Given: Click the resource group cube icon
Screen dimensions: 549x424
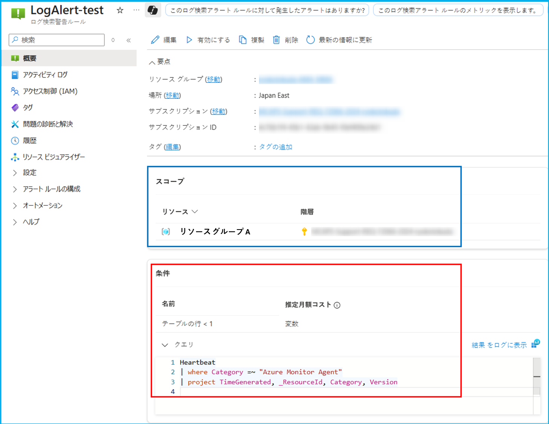Looking at the screenshot, I should click(166, 232).
